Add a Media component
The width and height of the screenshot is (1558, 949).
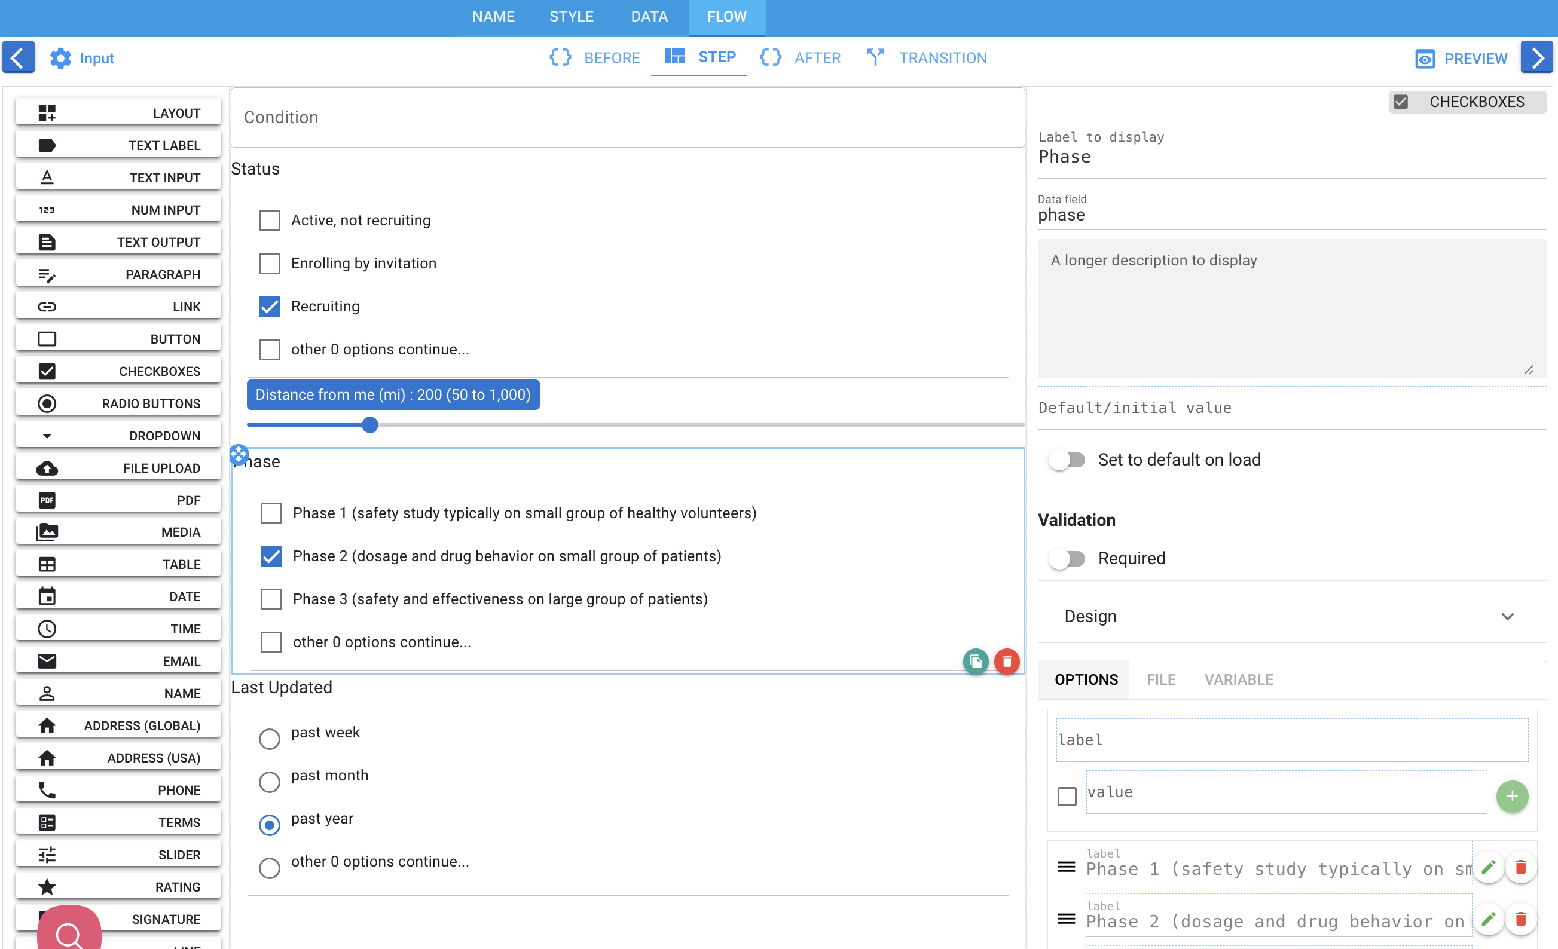click(118, 532)
